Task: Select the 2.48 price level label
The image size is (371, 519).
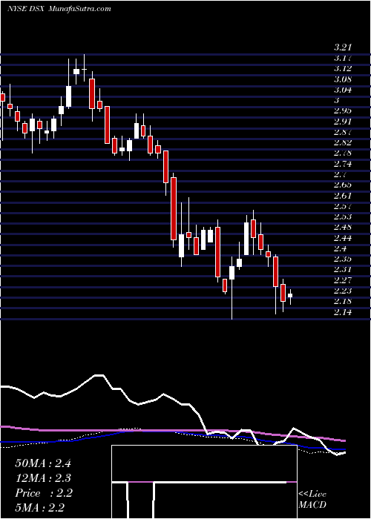Action: click(x=343, y=228)
